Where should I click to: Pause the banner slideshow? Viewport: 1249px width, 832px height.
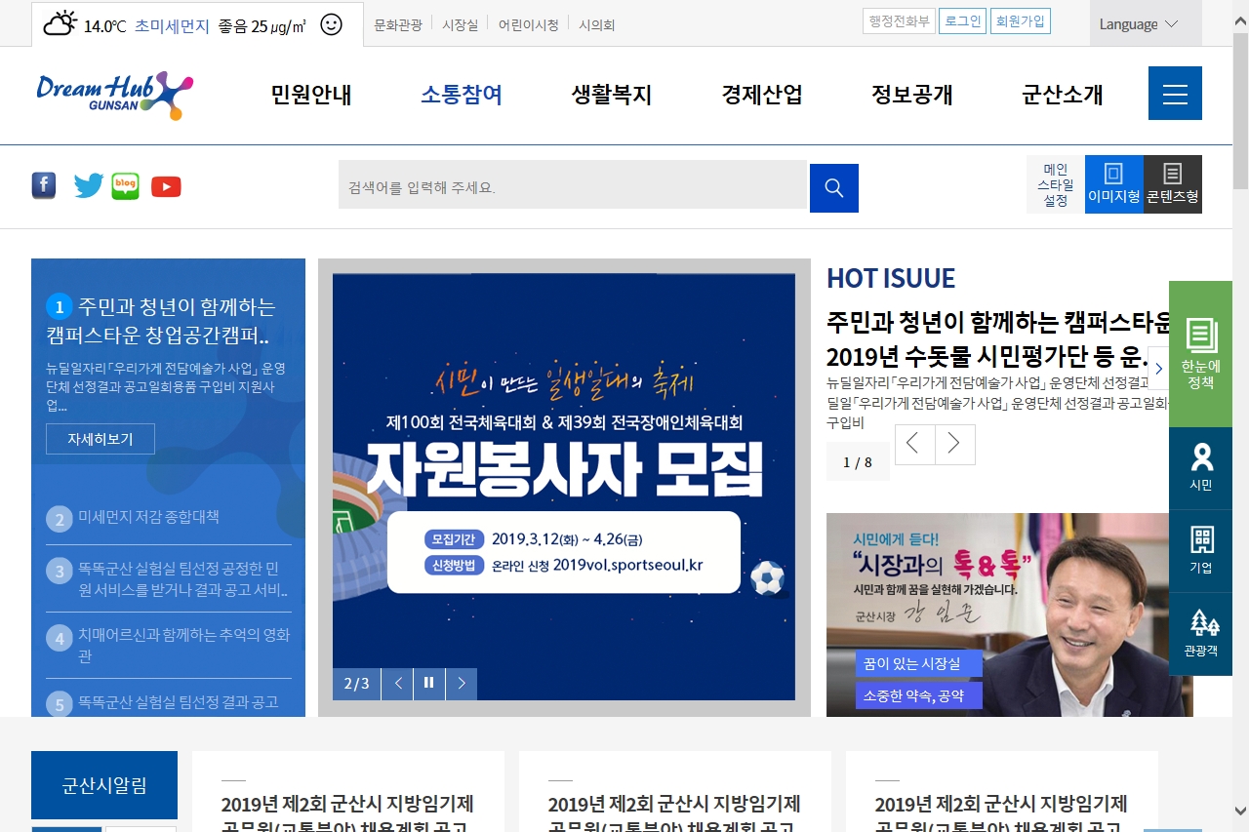(428, 684)
